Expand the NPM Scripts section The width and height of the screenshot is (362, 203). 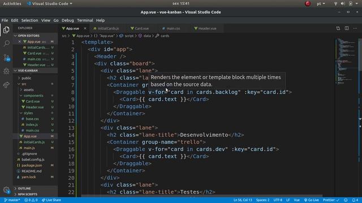(35, 194)
